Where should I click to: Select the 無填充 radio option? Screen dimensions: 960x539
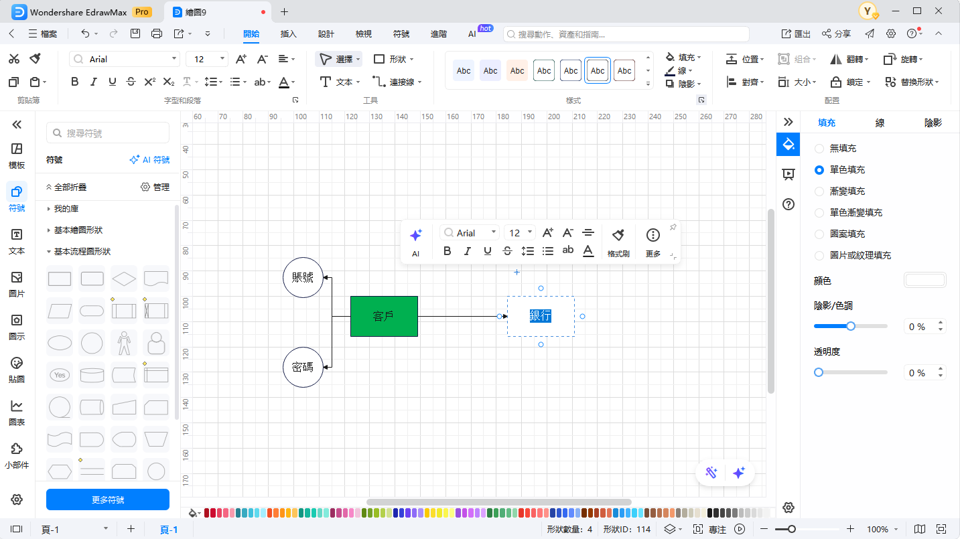coord(819,148)
